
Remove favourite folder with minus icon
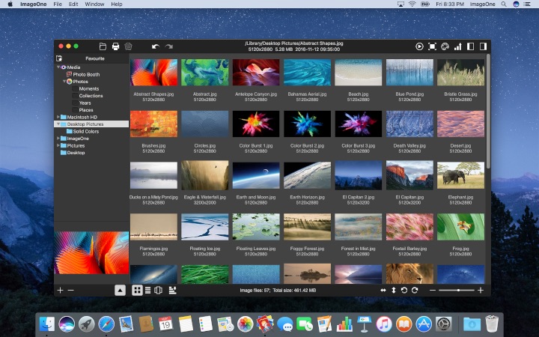tap(71, 291)
